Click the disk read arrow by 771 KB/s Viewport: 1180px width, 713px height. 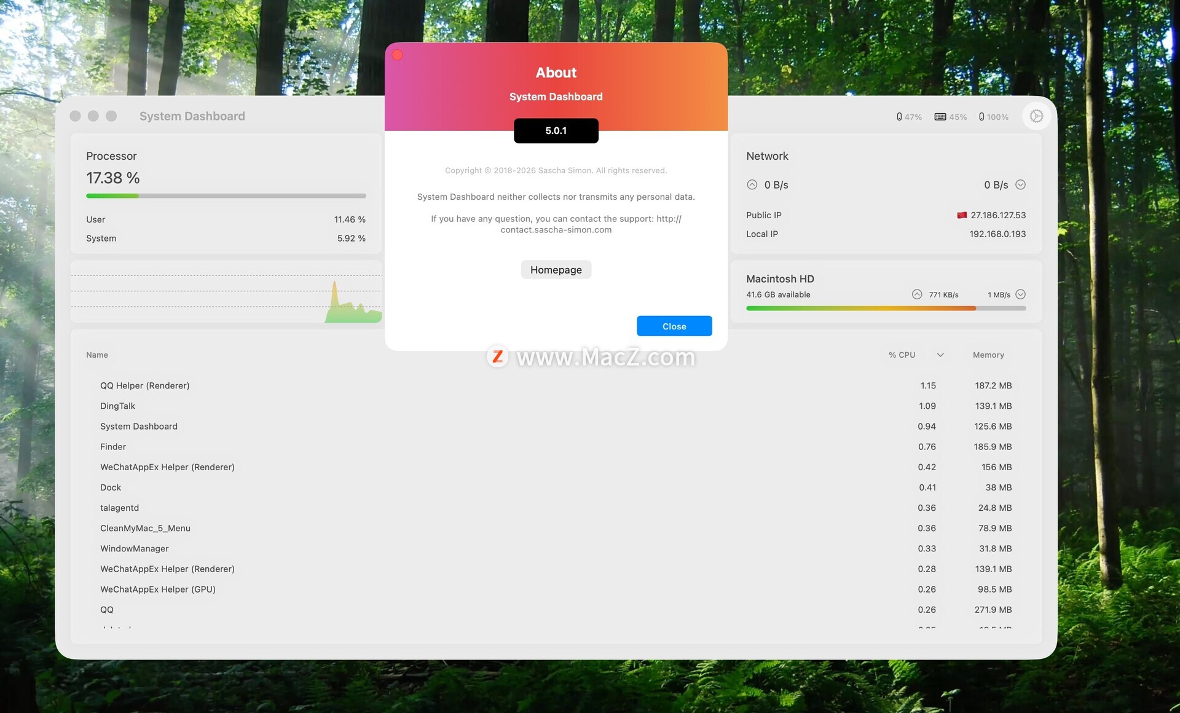[916, 294]
